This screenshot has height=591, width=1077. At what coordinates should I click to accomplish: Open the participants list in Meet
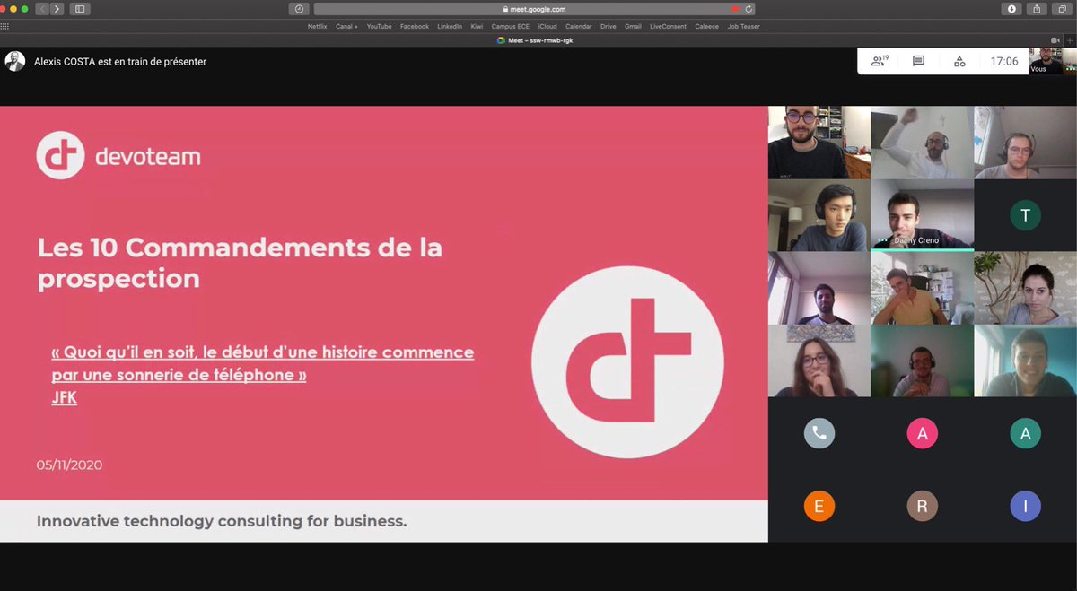(878, 60)
